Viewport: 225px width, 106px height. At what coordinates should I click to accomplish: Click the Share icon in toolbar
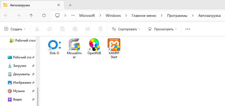point(88,29)
